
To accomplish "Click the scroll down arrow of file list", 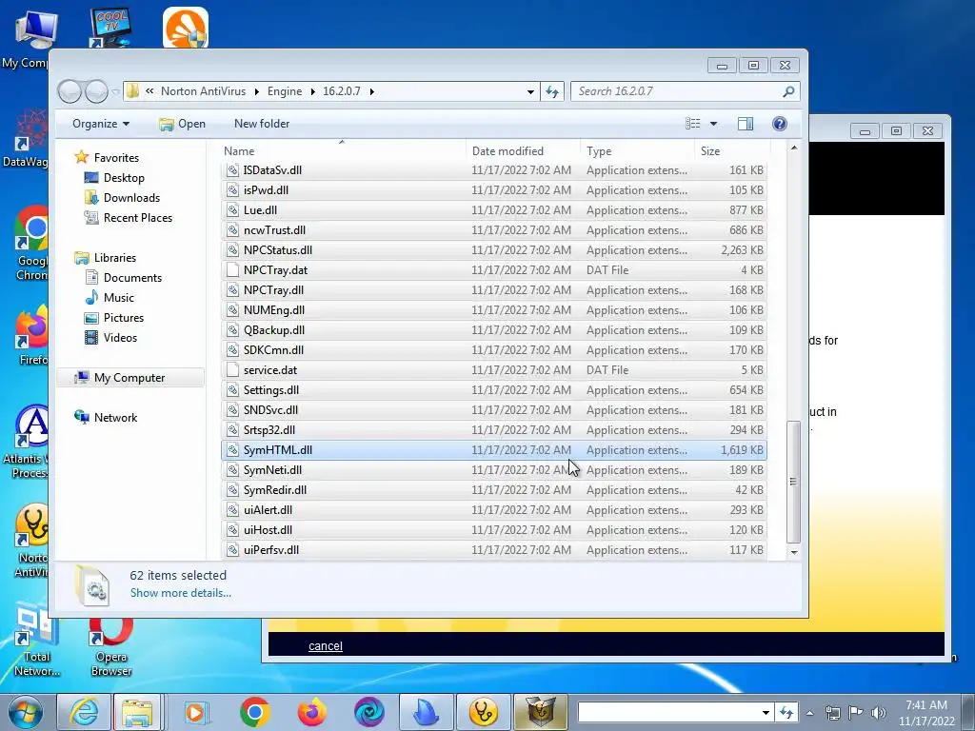I will pyautogui.click(x=793, y=551).
